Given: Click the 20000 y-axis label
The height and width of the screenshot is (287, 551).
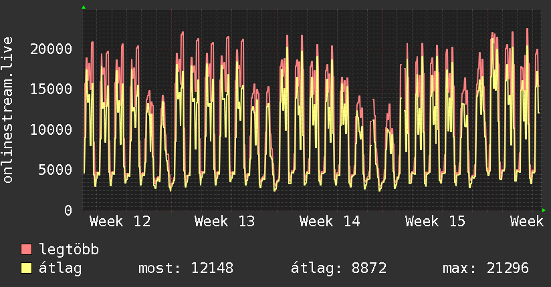Looking at the screenshot, I should pyautogui.click(x=51, y=49).
